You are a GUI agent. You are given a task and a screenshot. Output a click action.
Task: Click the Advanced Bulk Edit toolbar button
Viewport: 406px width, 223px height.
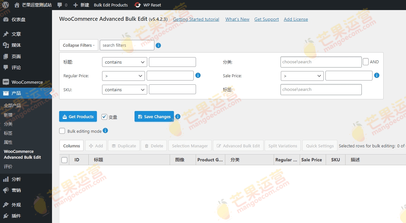coord(238,146)
